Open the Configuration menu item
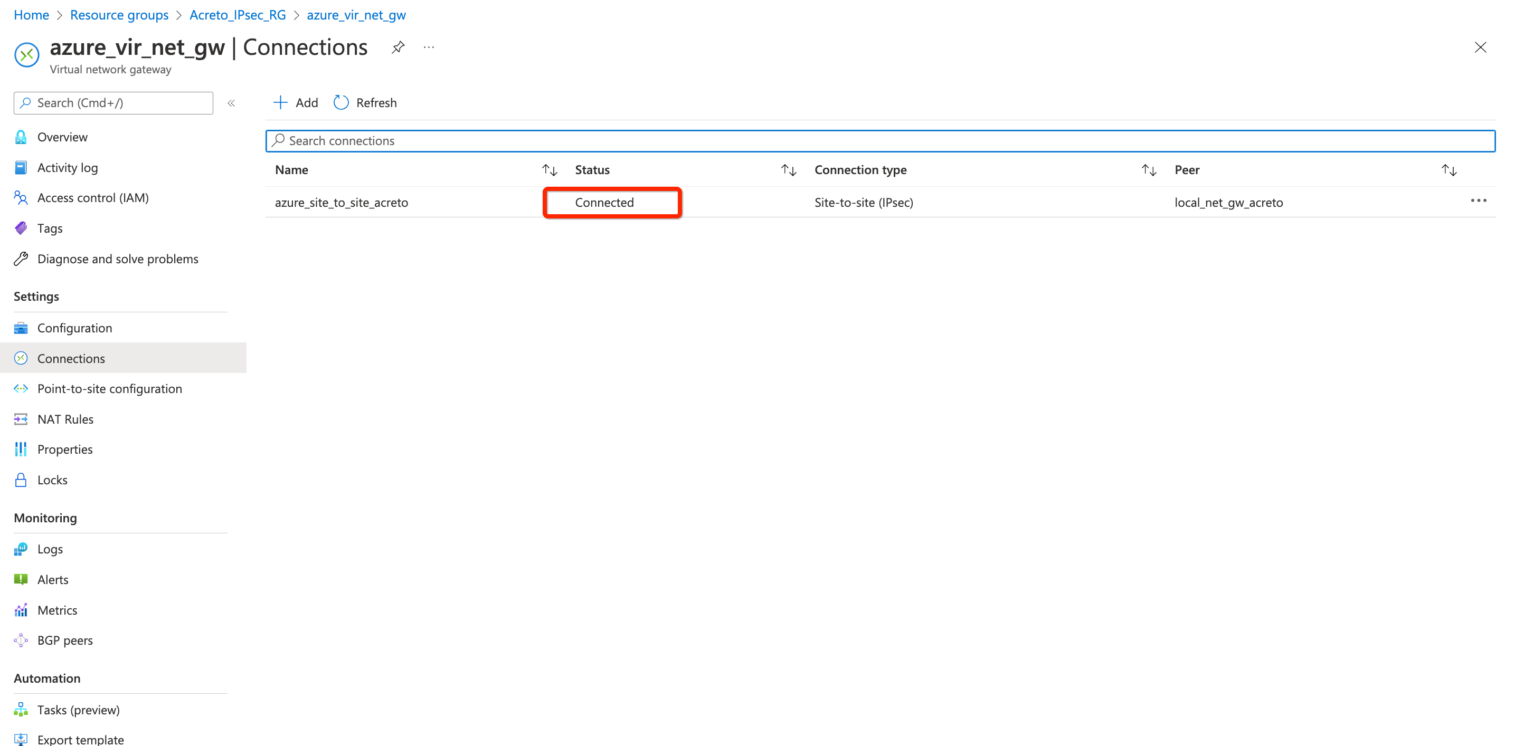This screenshot has height=746, width=1515. [x=74, y=328]
